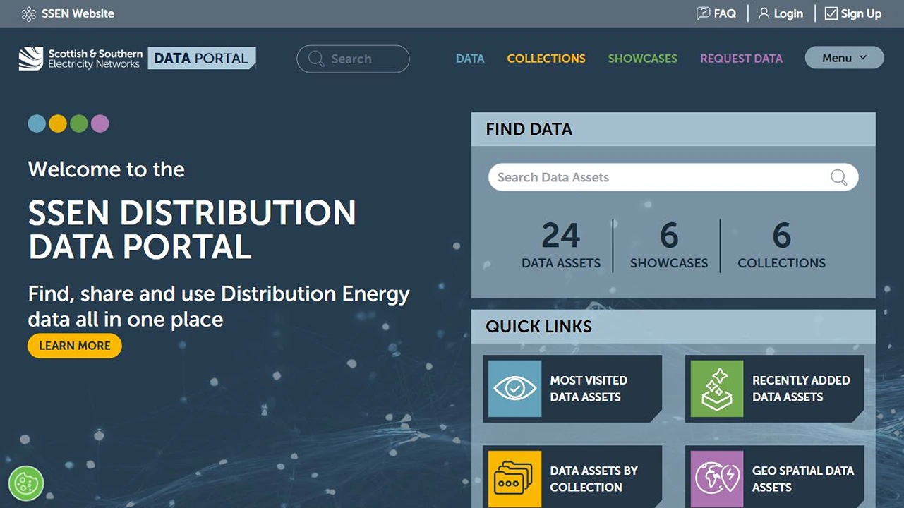Image resolution: width=904 pixels, height=508 pixels.
Task: Click the Sign Up checkbox icon
Action: pos(831,13)
